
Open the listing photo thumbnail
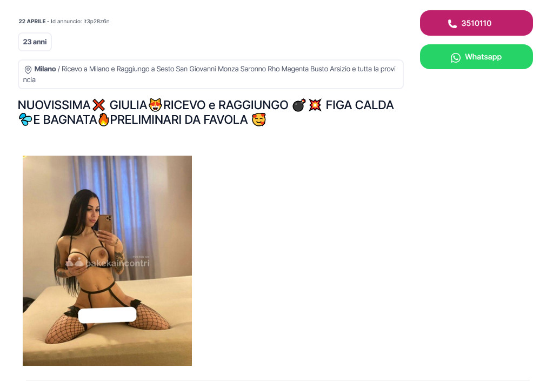[x=107, y=260]
